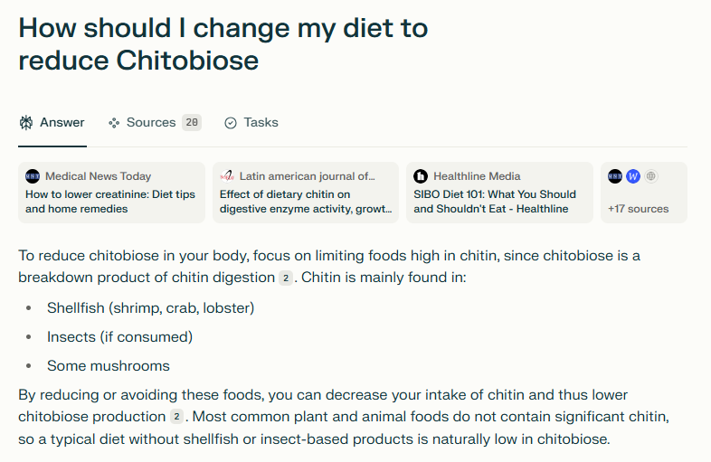Open the 'SIBO Diet 101' source card
Viewport: 711px width, 462px height.
click(499, 193)
